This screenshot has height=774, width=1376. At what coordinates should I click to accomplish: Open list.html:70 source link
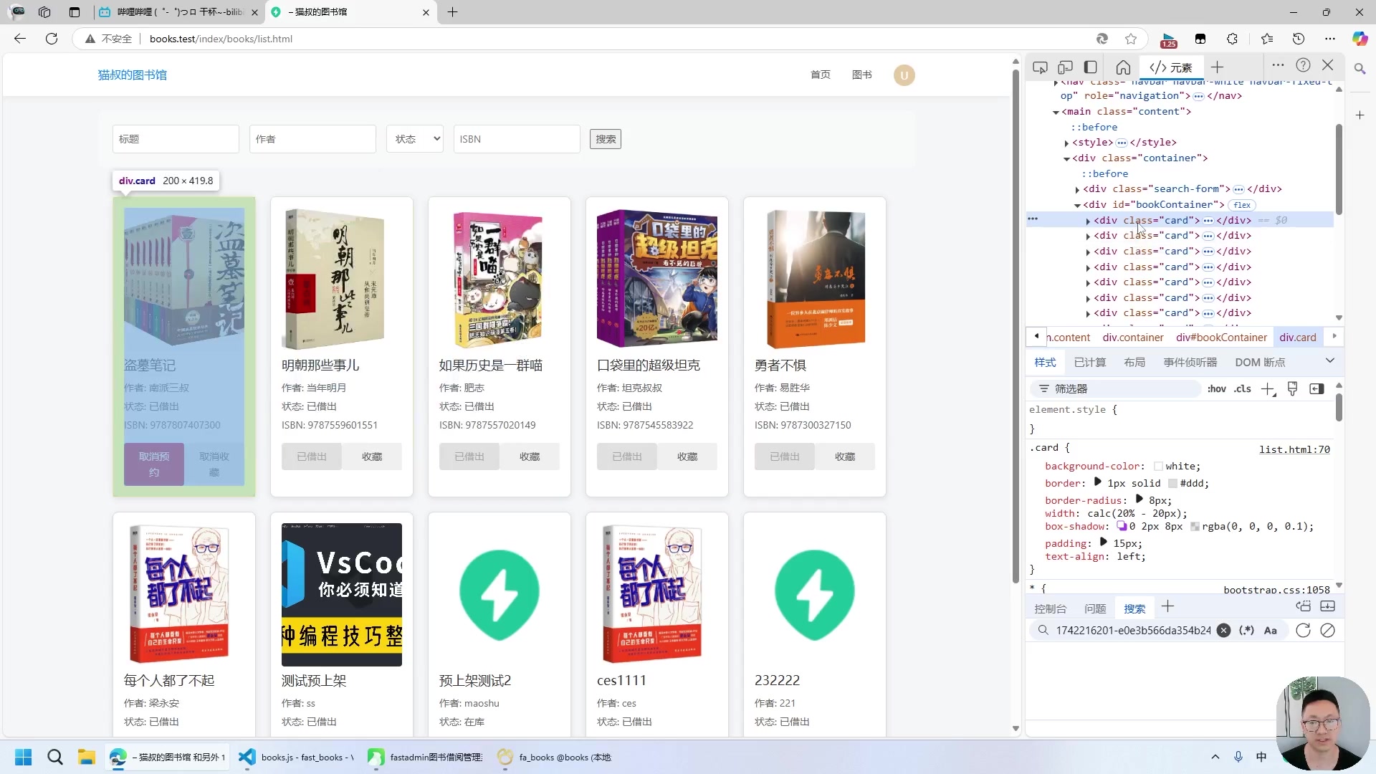click(x=1294, y=450)
